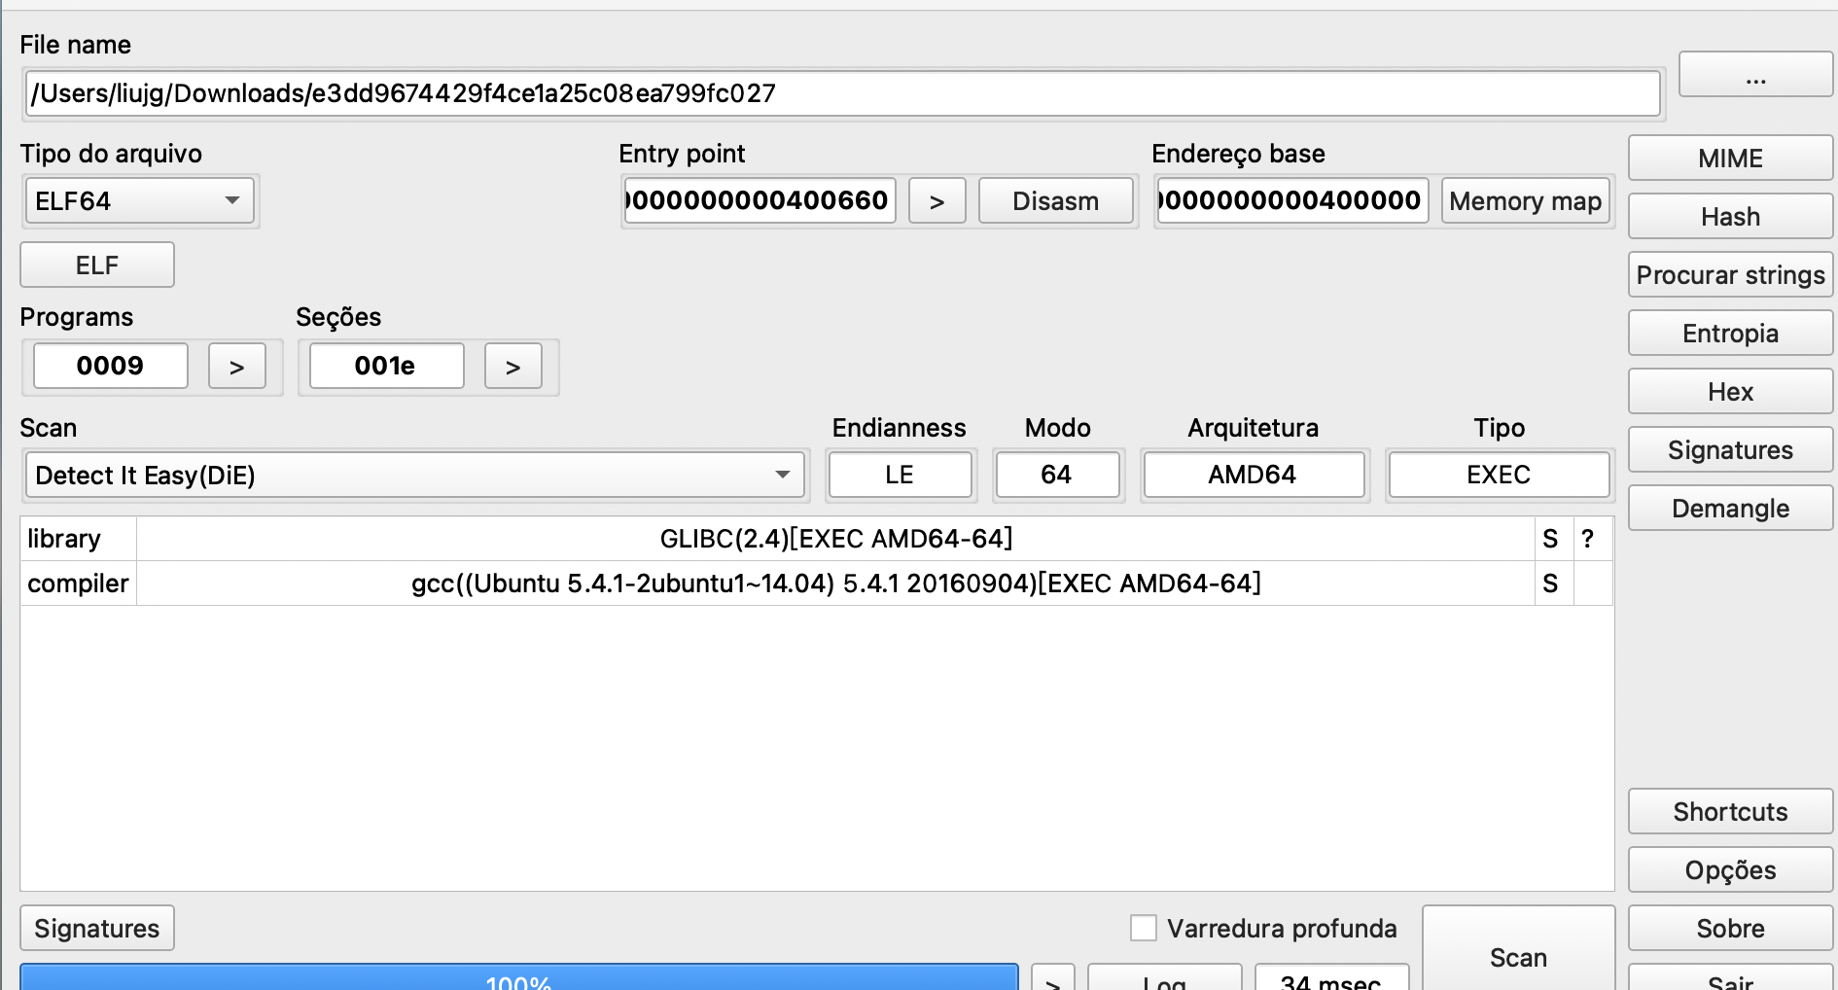1838x990 pixels.
Task: Click the File name path input field
Action: (x=842, y=93)
